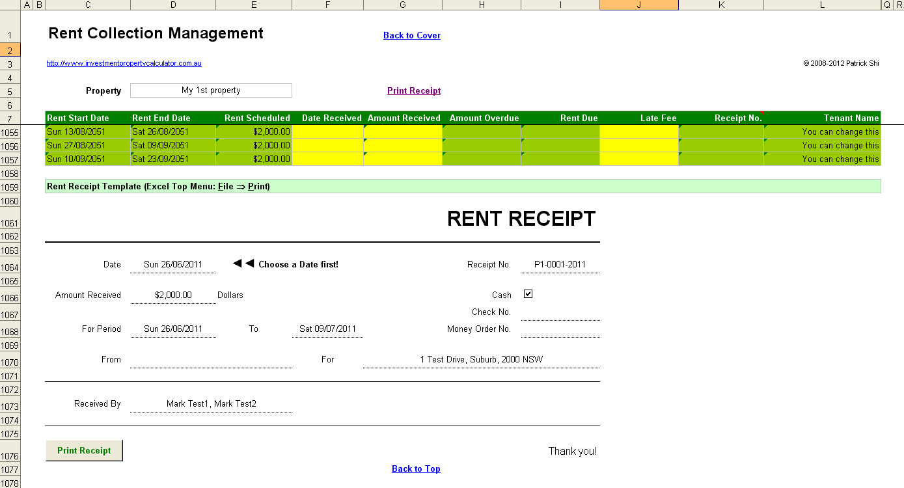Select the Sat 26/08/2051 end date cell
This screenshot has width=904, height=488.
173,132
